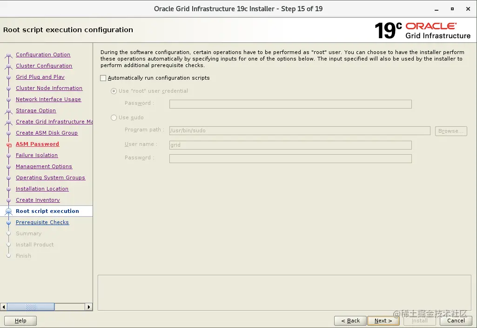Viewport: 477px width, 328px height.
Task: Click the sudo Program path field
Action: [x=300, y=130]
